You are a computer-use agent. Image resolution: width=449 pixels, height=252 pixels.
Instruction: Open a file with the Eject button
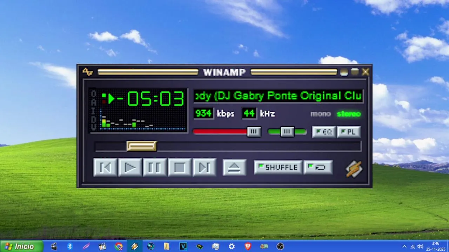coord(234,168)
